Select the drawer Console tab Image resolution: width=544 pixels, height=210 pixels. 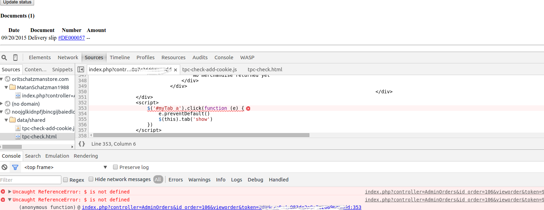point(11,156)
